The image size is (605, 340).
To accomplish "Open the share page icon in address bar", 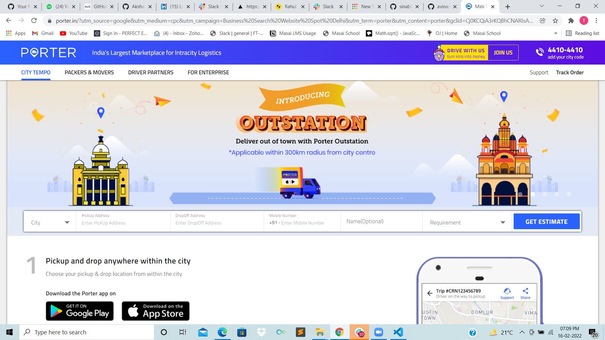I will 543,20.
